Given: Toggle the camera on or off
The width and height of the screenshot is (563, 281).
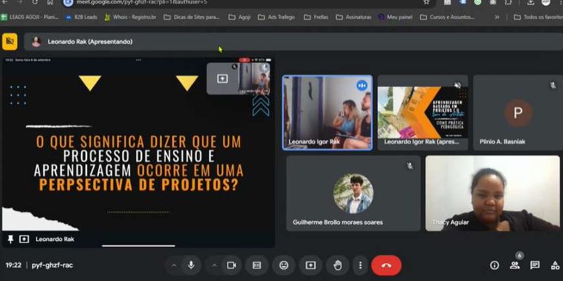Looking at the screenshot, I should pos(231,265).
